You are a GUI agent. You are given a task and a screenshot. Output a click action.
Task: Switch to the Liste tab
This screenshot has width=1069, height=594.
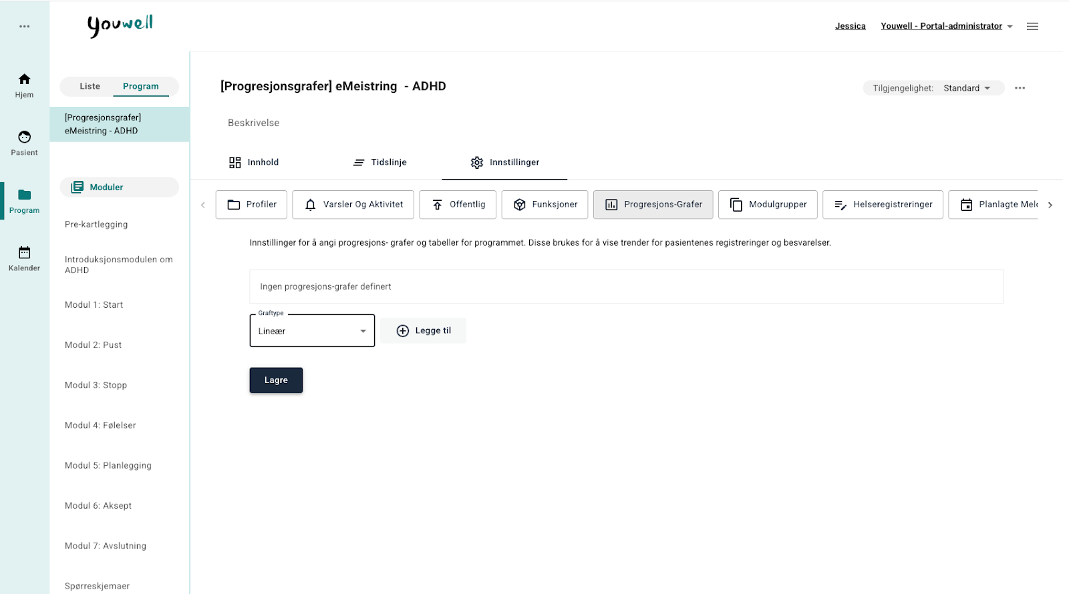pyautogui.click(x=90, y=86)
